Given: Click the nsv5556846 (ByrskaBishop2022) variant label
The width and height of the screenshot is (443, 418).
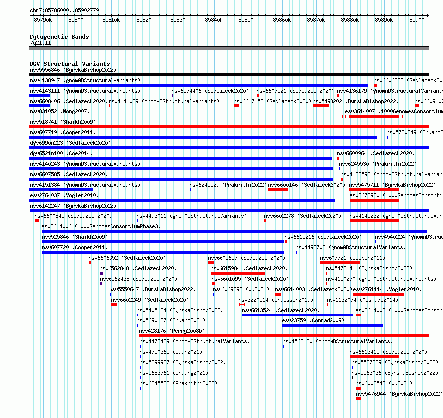Looking at the screenshot, I should [73, 70].
